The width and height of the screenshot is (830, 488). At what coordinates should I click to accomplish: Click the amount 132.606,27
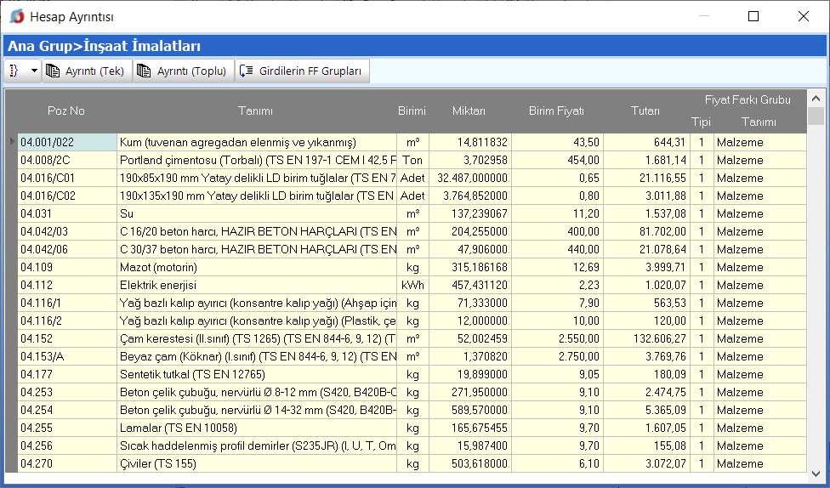(647, 338)
